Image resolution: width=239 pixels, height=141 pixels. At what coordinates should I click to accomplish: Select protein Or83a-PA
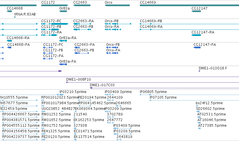coord(68,62)
